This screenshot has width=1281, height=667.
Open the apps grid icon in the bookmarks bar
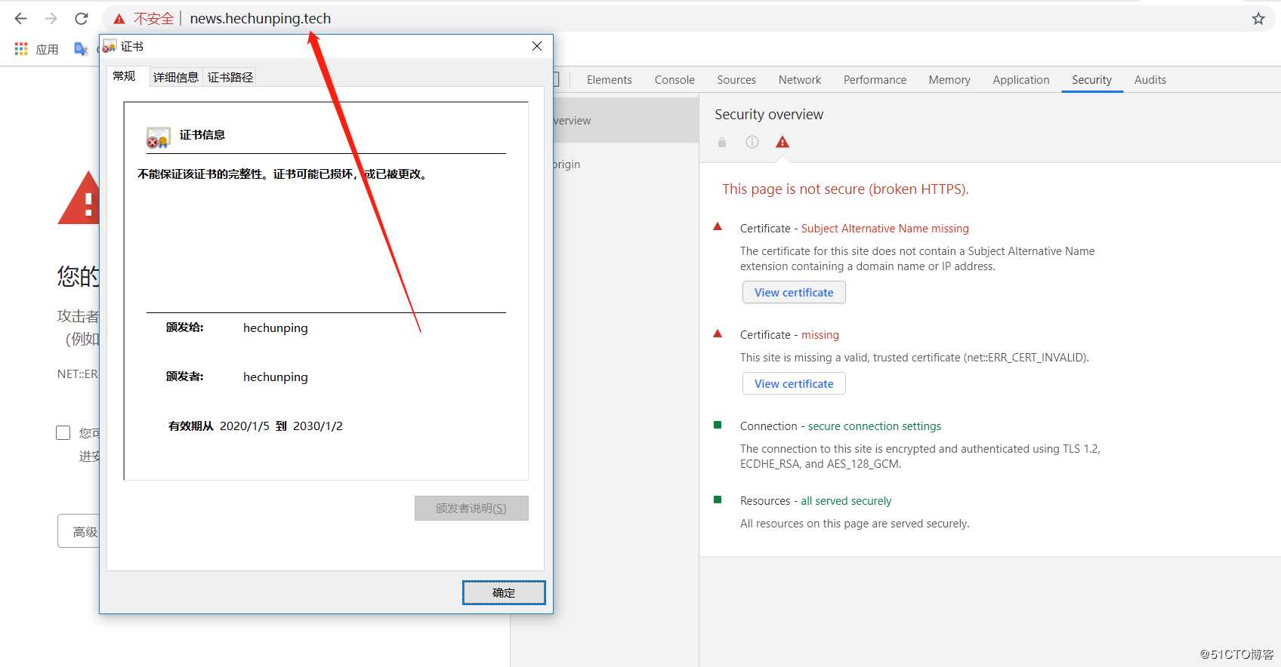tap(21, 48)
